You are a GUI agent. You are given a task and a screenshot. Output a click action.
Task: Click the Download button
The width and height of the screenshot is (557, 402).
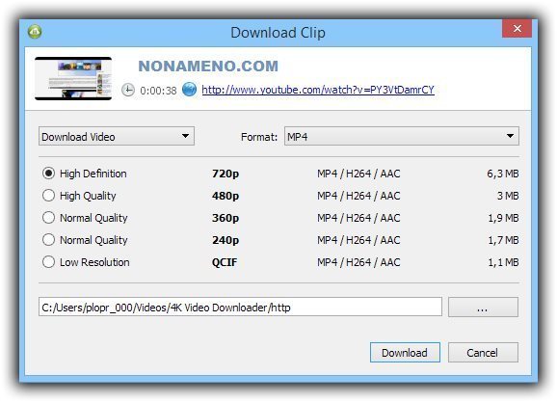point(405,353)
